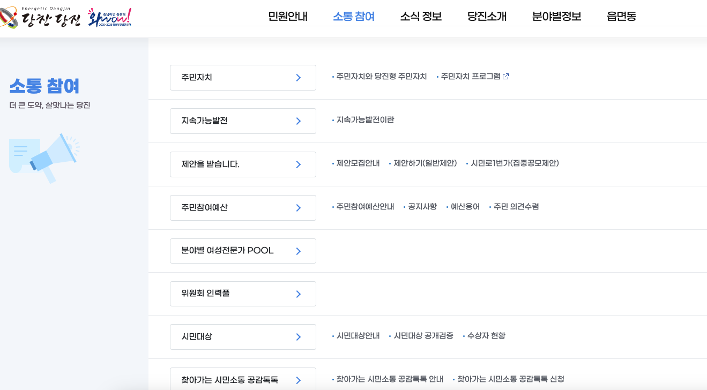Click the 분야별 여성전문가 POOL card
The width and height of the screenshot is (707, 390).
[x=243, y=251]
